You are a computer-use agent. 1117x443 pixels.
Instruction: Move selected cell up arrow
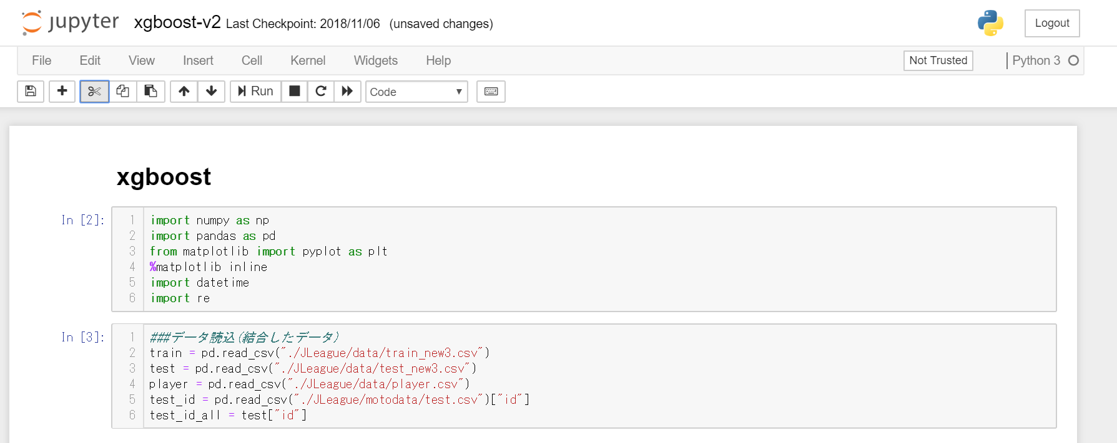tap(184, 92)
